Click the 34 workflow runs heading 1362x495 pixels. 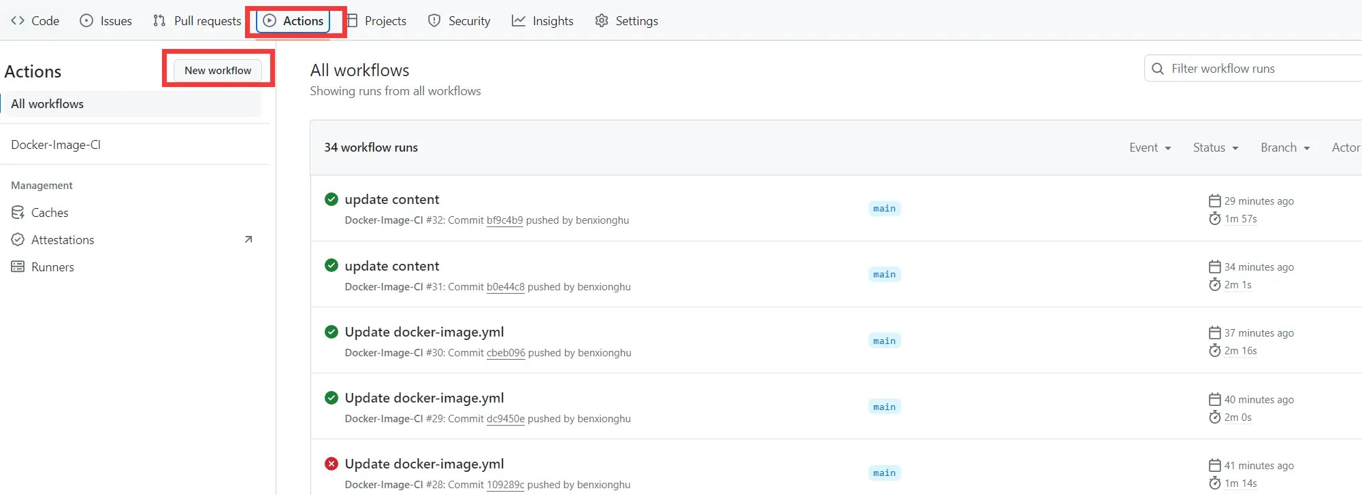(x=371, y=148)
